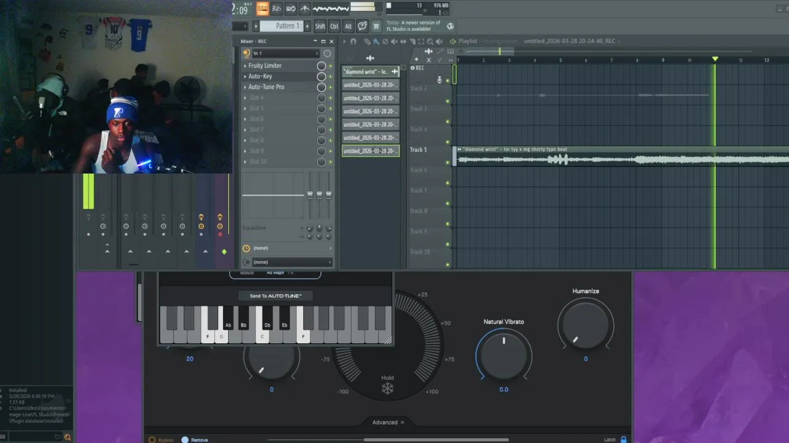Select the Zoom magnifier tool in Playlist
Viewport: 789px width, 443px height.
(430, 42)
